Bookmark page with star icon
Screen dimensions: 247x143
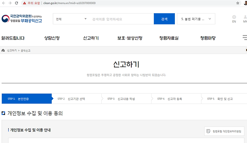click(238, 3)
